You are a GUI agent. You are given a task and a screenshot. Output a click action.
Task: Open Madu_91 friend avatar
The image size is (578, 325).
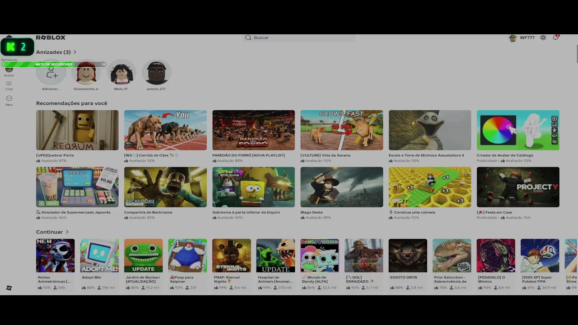[121, 72]
